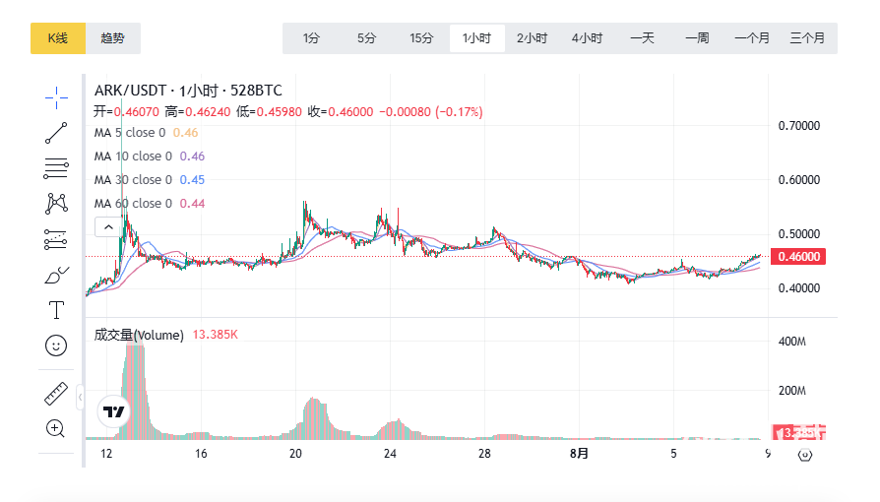Click the TradingView logo on chart
Screen dimensions: 880x502
(x=114, y=411)
